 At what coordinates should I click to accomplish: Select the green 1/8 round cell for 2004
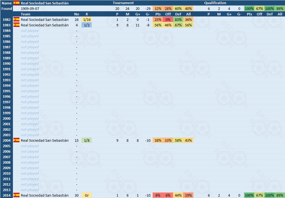click(87, 140)
